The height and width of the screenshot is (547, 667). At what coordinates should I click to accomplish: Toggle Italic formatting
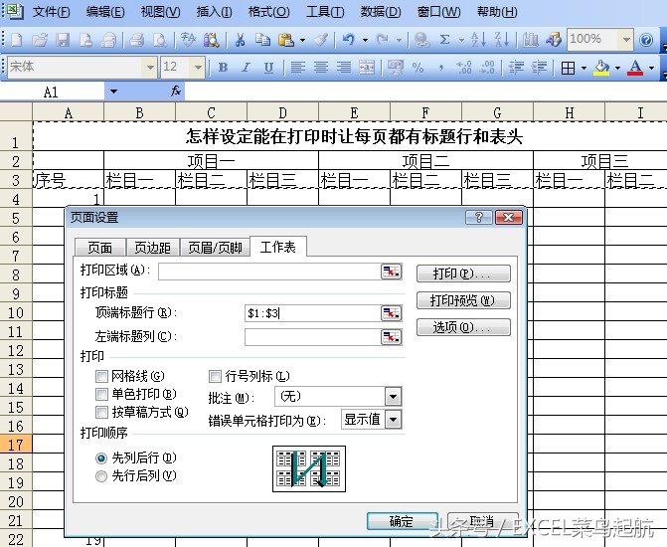click(246, 68)
